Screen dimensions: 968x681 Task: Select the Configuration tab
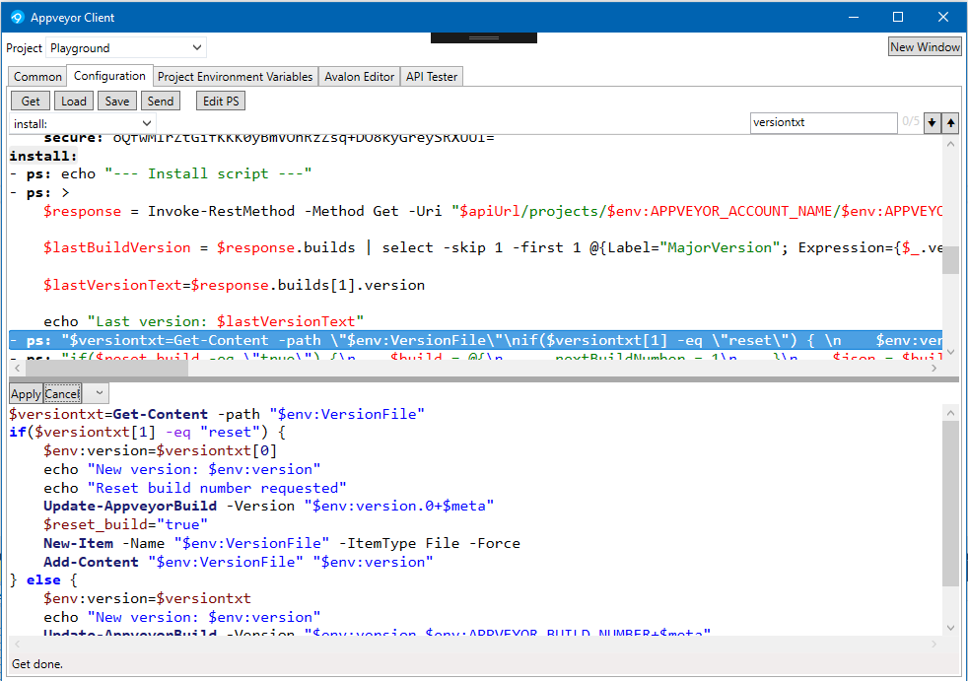point(109,76)
